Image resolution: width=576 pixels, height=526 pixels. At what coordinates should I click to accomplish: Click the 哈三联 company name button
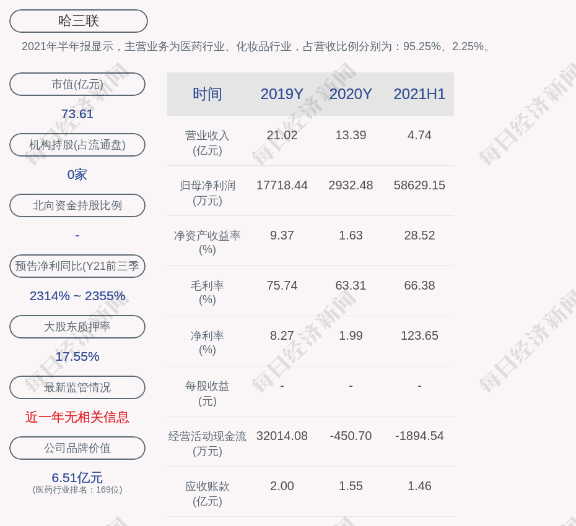79,21
